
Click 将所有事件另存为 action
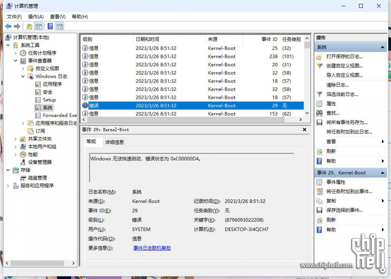[x=347, y=122]
